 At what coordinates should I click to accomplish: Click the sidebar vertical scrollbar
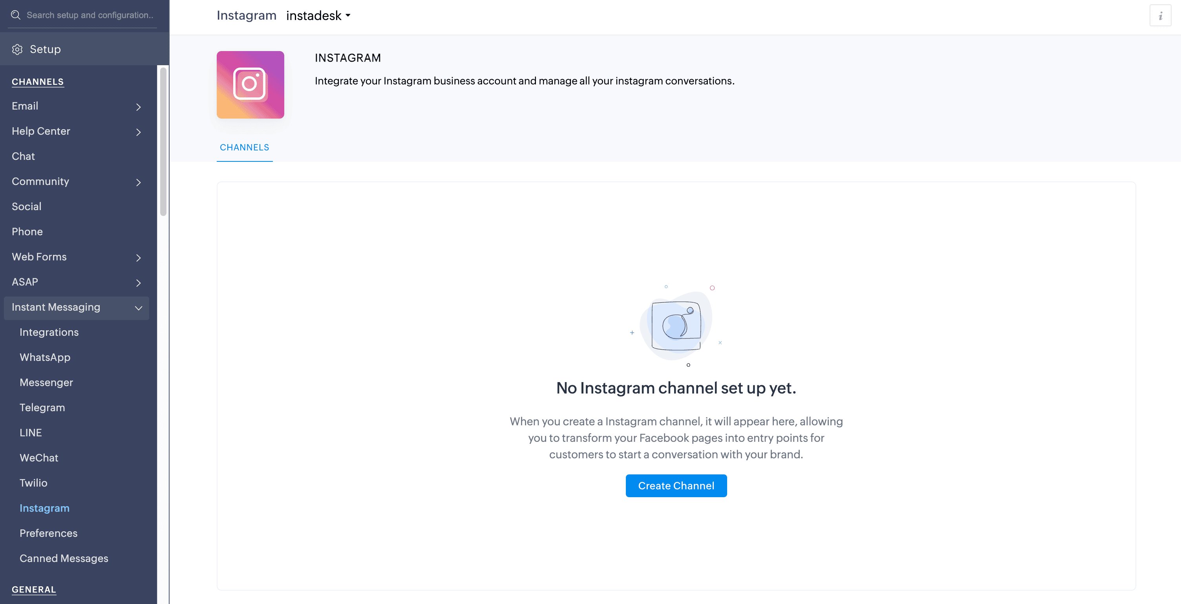coord(163,142)
